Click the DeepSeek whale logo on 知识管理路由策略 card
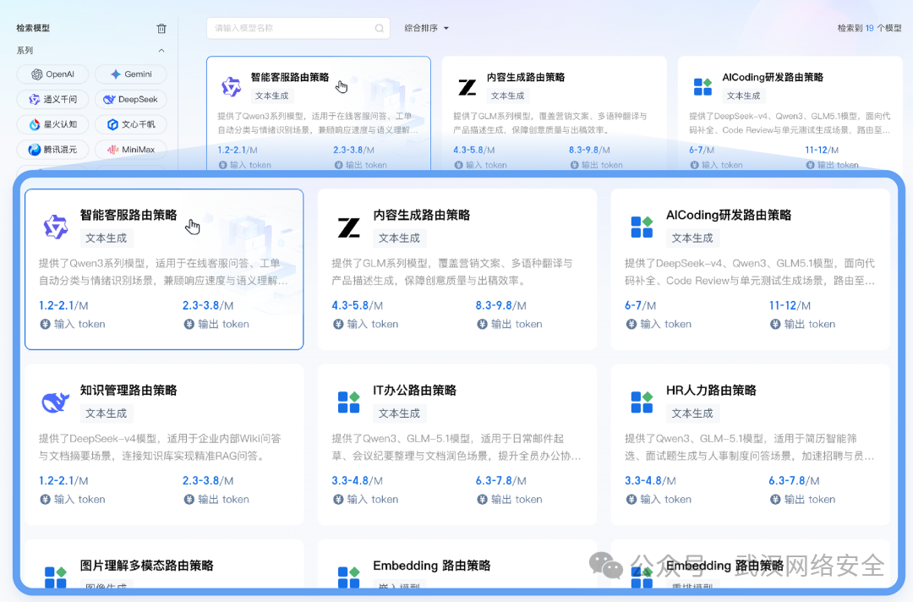The width and height of the screenshot is (913, 602). point(56,402)
